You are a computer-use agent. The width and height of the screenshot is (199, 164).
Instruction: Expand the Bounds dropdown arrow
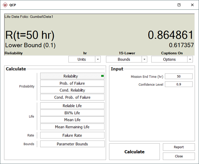point(144,59)
